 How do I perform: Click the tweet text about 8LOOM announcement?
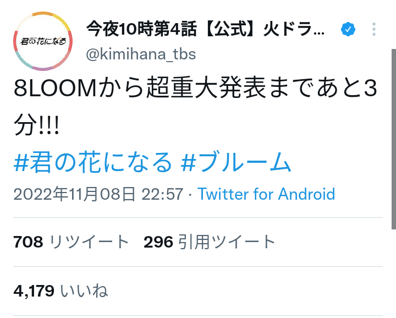coord(195,106)
